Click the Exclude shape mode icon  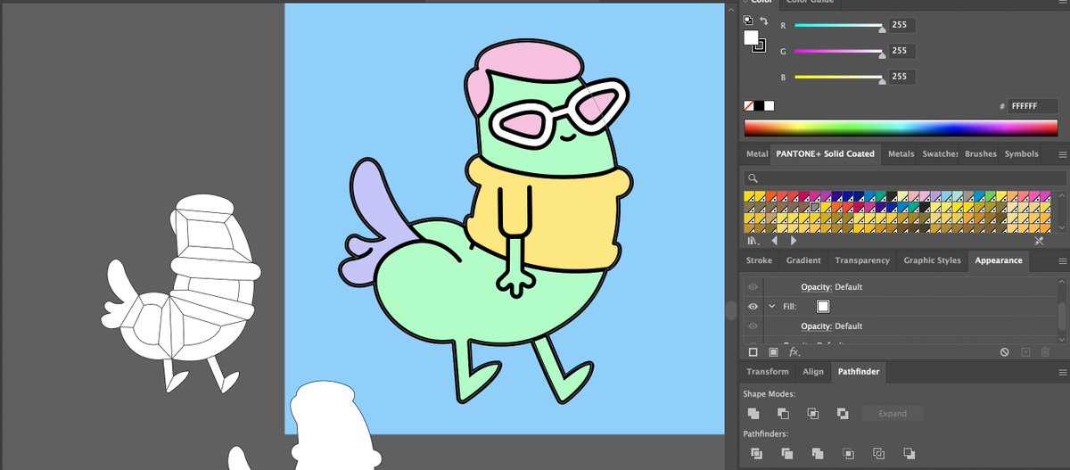[843, 413]
